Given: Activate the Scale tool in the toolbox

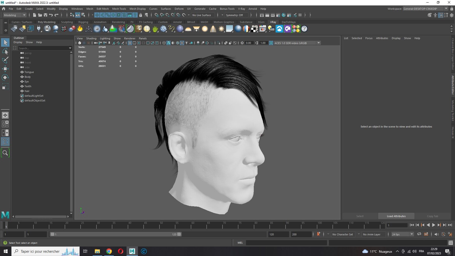Looking at the screenshot, I should point(5,86).
